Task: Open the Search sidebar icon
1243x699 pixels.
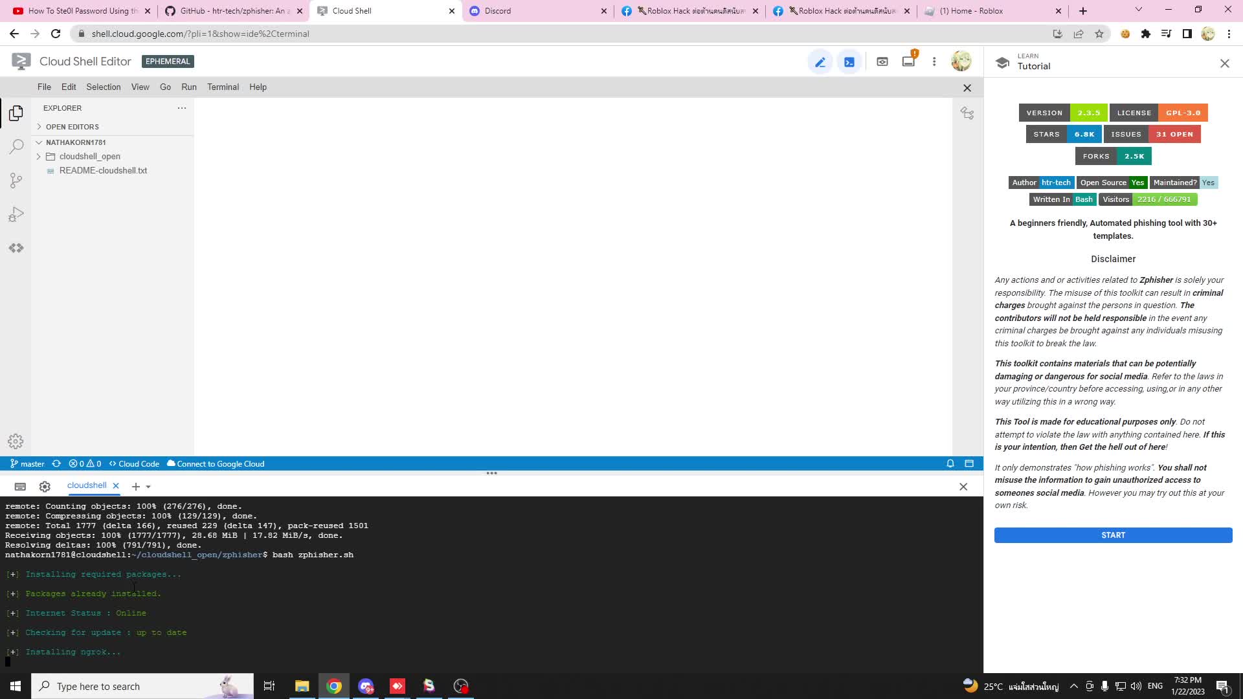Action: point(16,146)
